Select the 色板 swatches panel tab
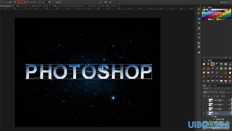This screenshot has height=131, width=232. tap(210, 7)
